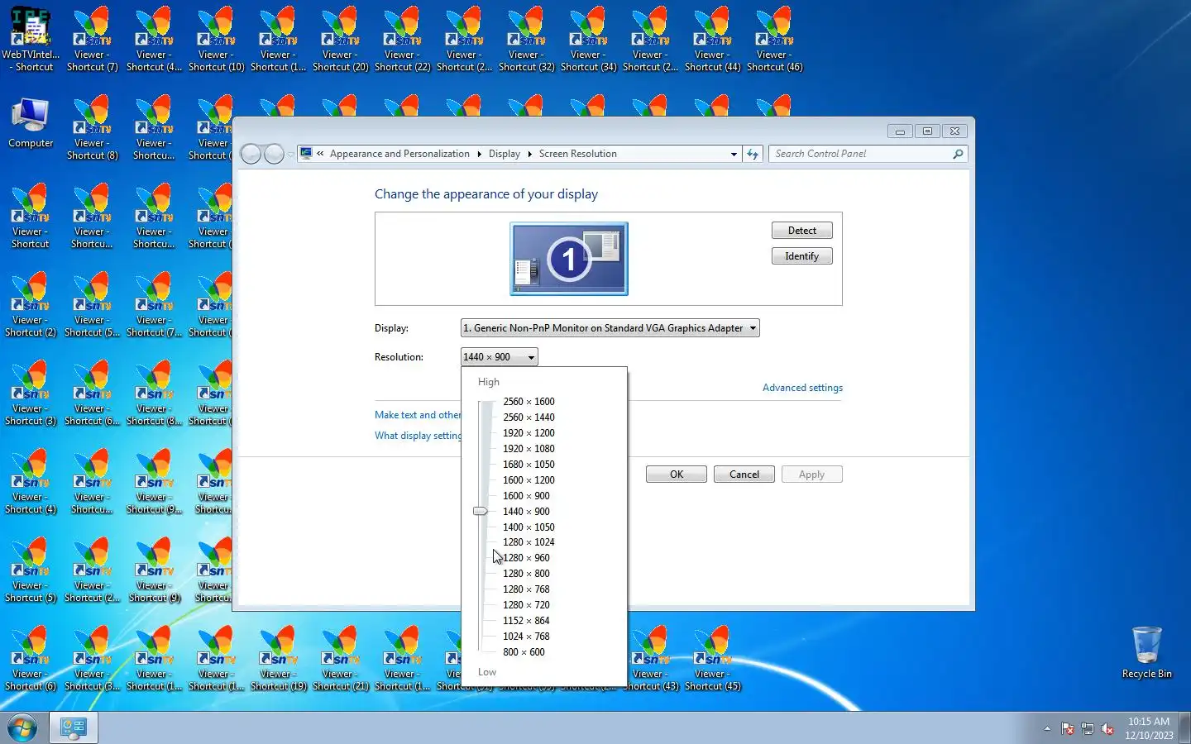Select Viewer - Shortcut (43) desktop icon
1191x744 pixels.
pos(650,658)
